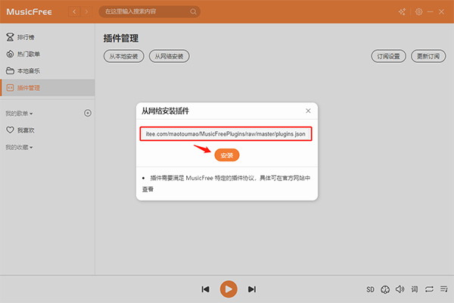This screenshot has height=303, width=454.
Task: Open the 我喜欢 playlist
Action: pyautogui.click(x=48, y=130)
